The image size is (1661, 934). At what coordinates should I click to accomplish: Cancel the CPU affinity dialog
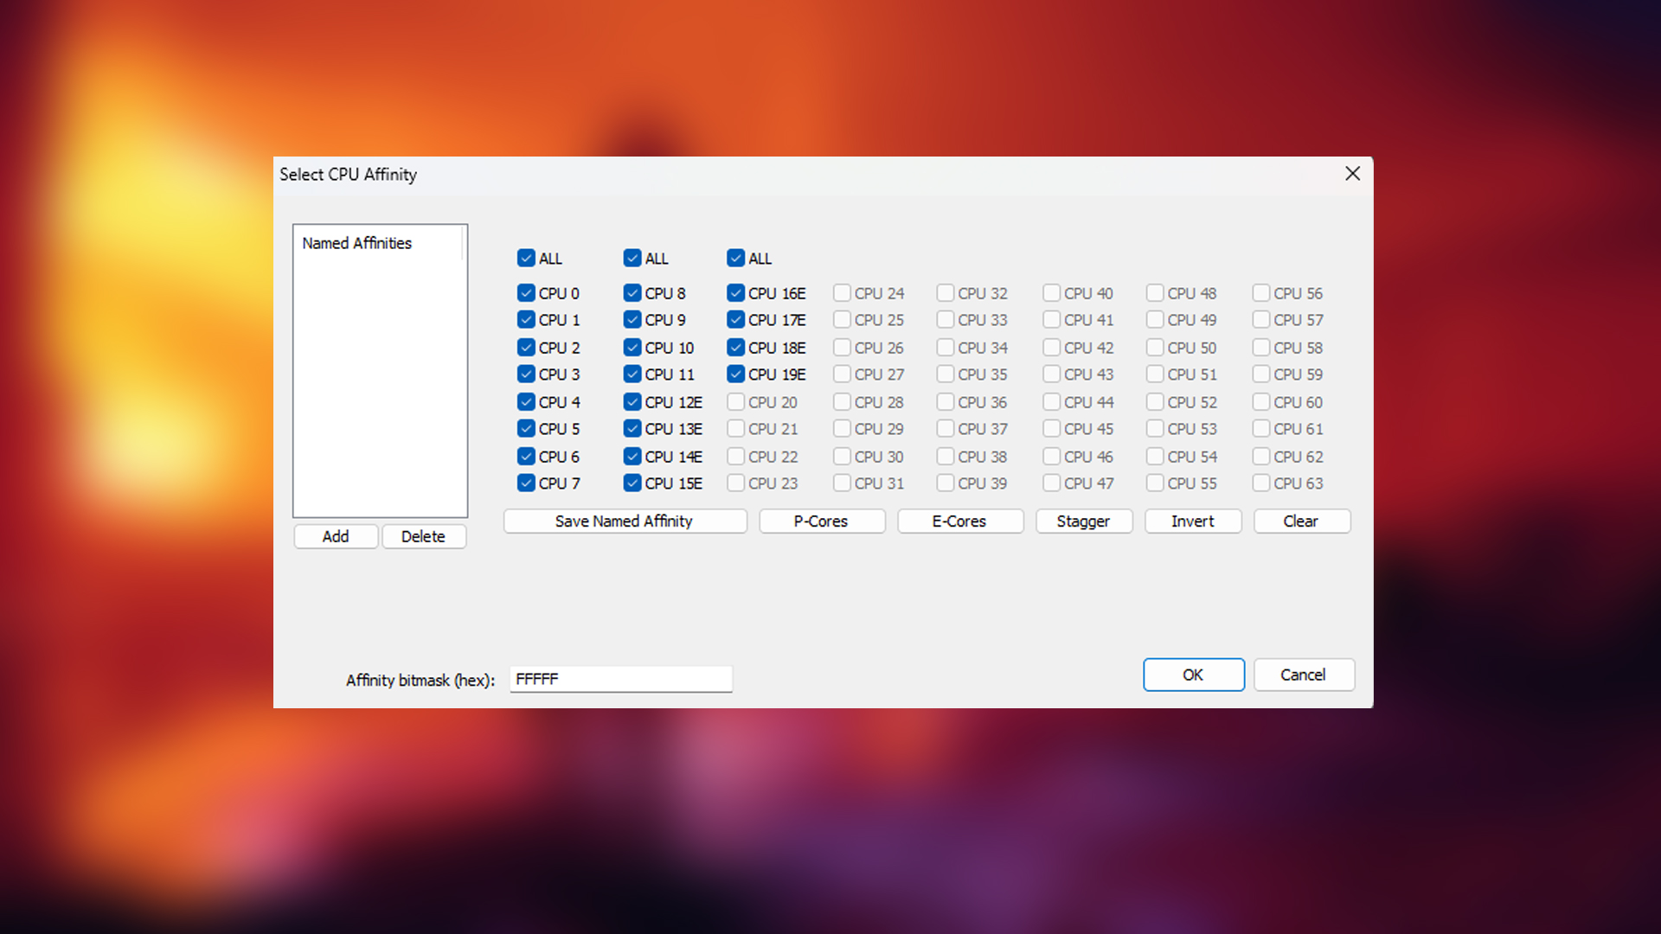[x=1303, y=675]
